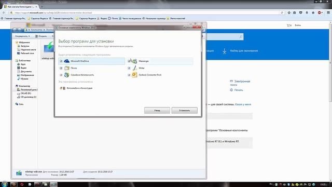Uncheck the Outlook Connector Pack checkbox
The image size is (332, 187).
pyautogui.click(x=129, y=75)
